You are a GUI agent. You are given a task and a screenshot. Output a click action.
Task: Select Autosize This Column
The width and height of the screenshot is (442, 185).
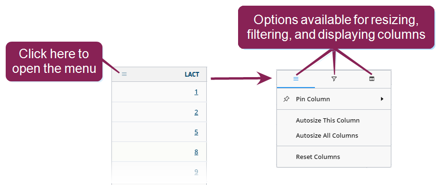point(328,120)
